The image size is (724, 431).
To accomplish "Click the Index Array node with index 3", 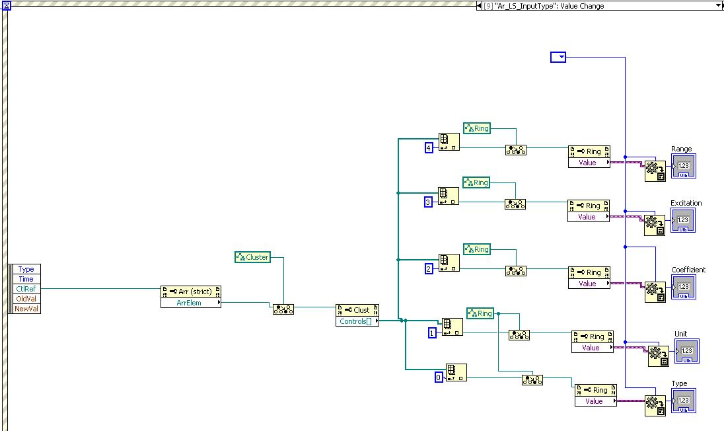I will pos(449,196).
